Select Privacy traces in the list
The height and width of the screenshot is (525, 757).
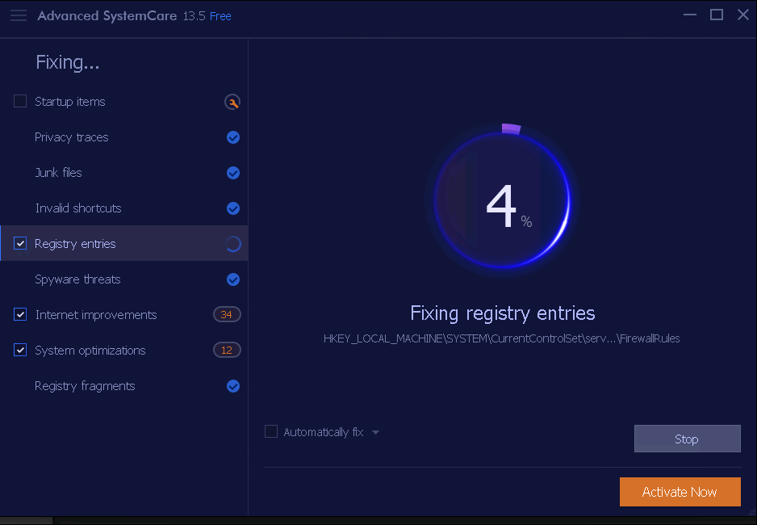(x=124, y=137)
